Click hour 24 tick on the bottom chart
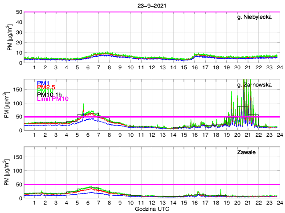 pos(279,202)
